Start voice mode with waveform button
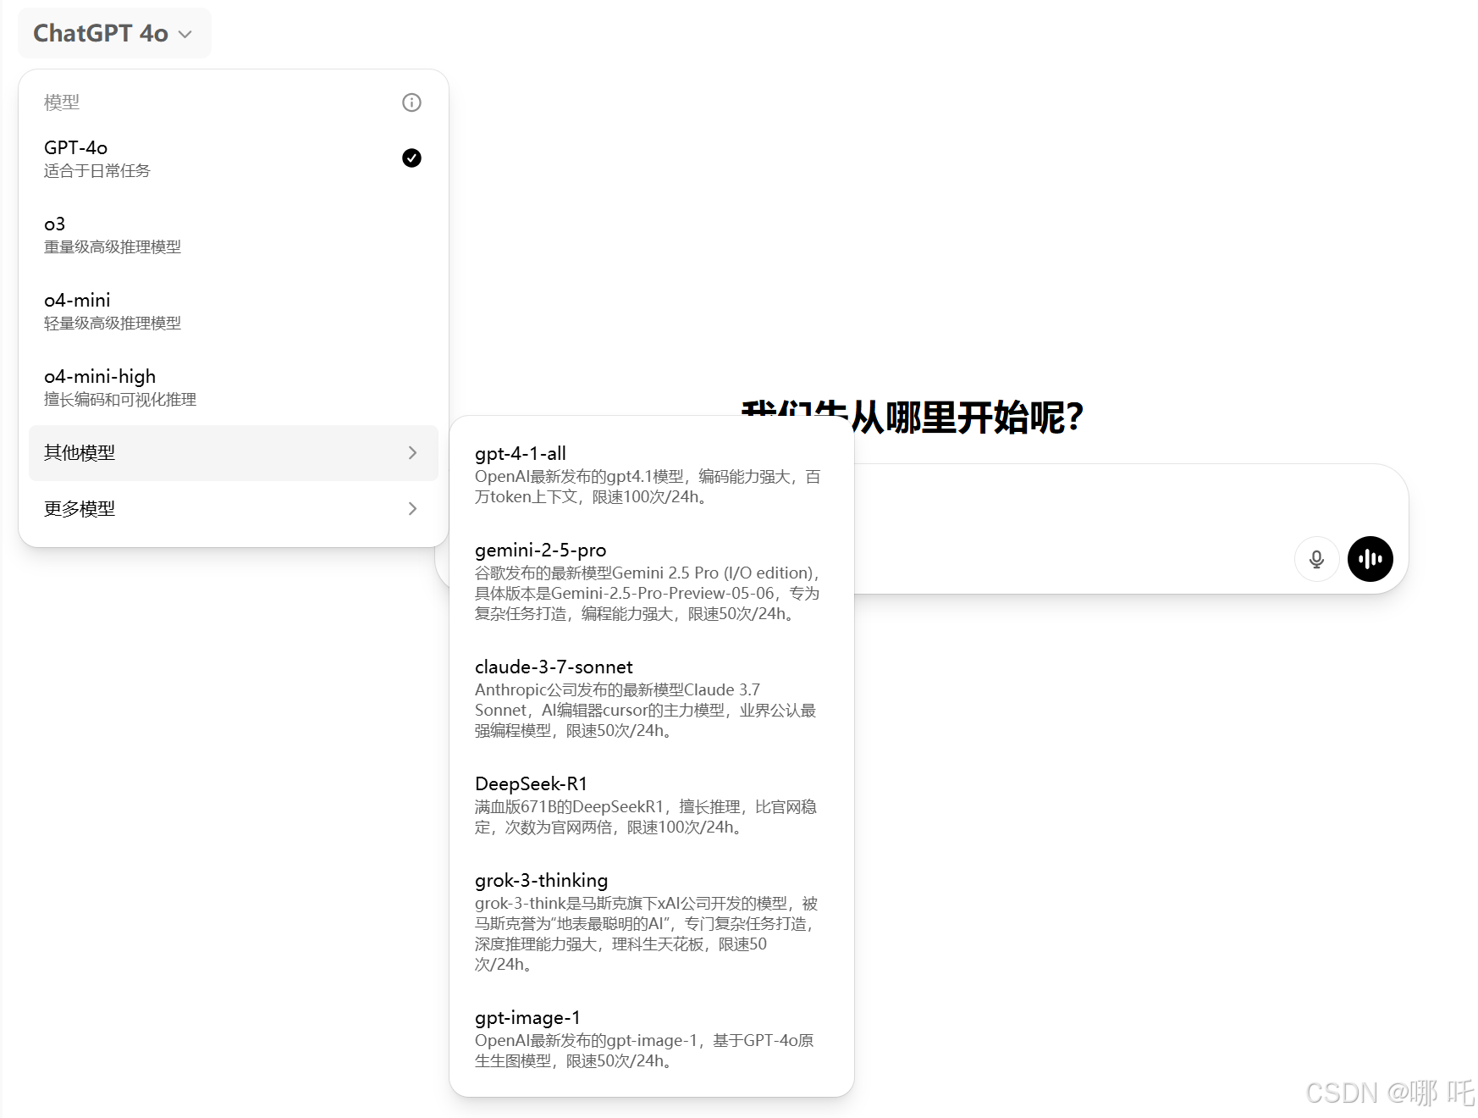 tap(1370, 559)
